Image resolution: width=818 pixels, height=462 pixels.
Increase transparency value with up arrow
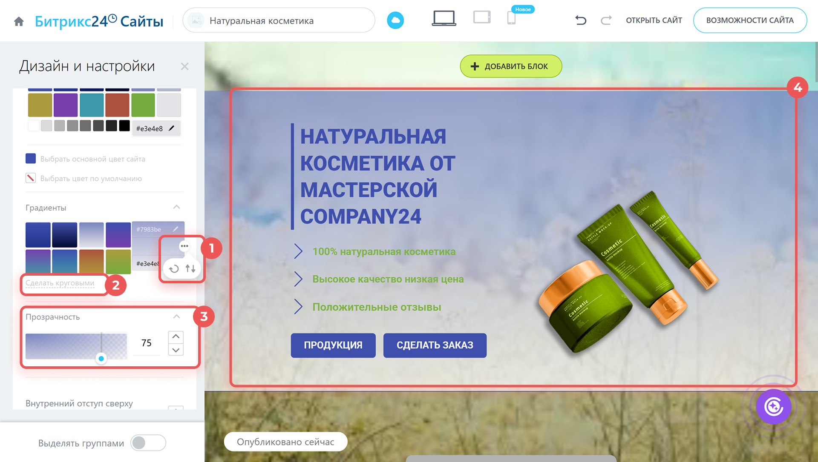click(x=176, y=337)
